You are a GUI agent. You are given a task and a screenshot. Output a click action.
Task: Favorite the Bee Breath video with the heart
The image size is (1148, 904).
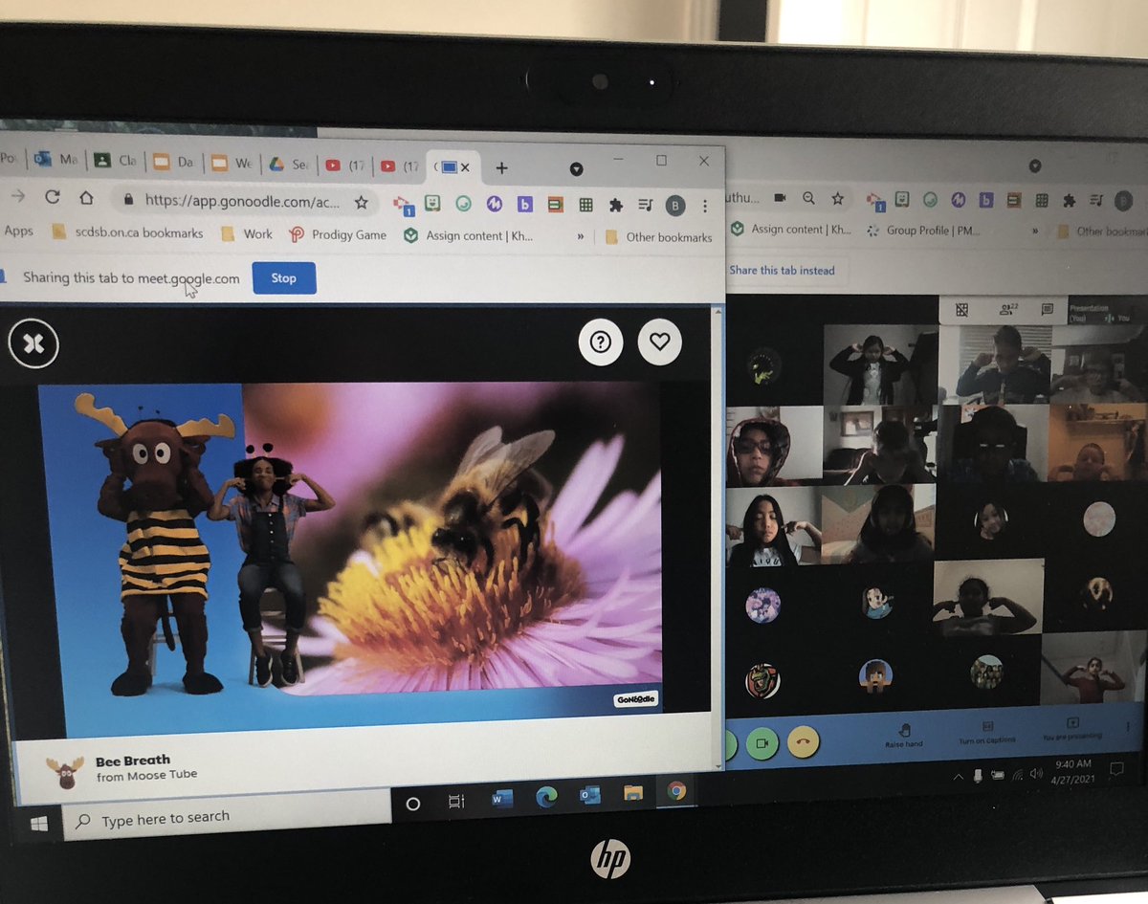[x=660, y=342]
